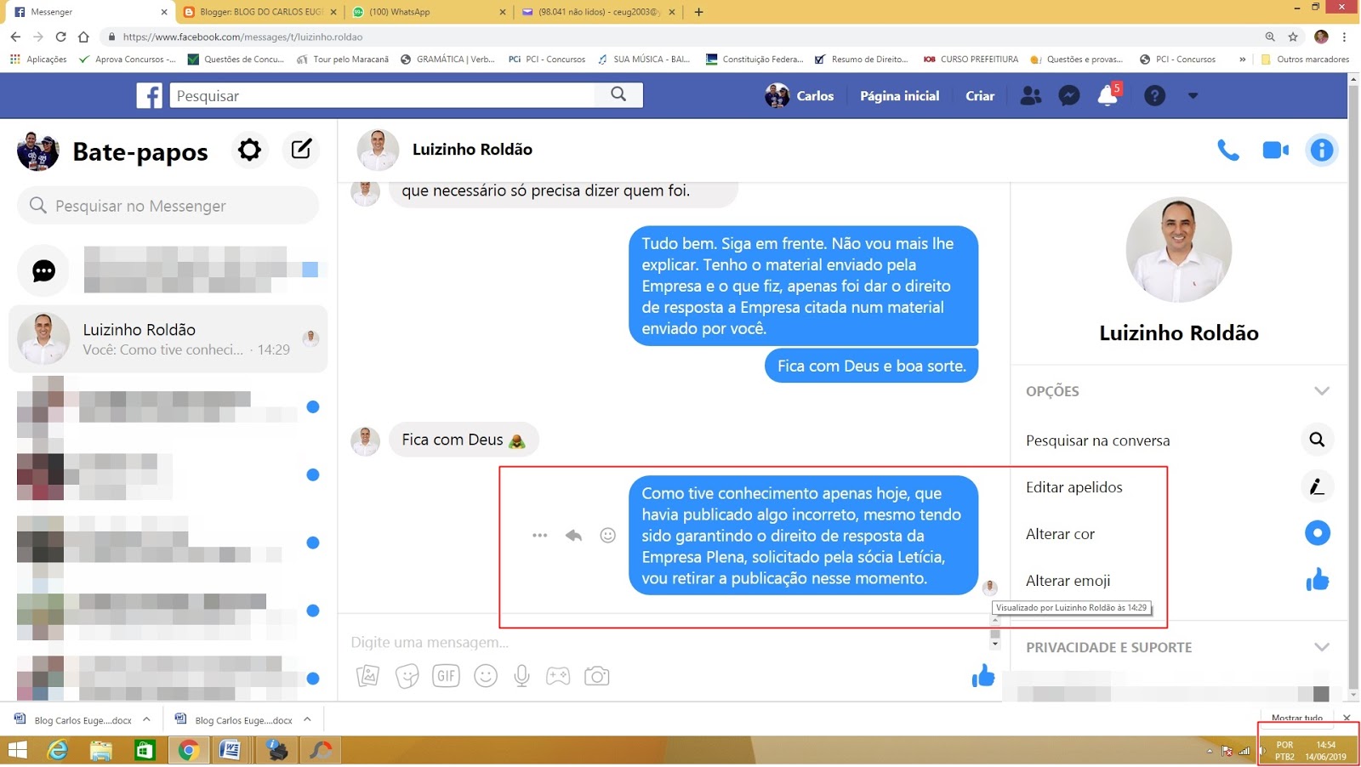1361x767 pixels.
Task: Select the Messenger browser tab
Action: [x=88, y=12]
